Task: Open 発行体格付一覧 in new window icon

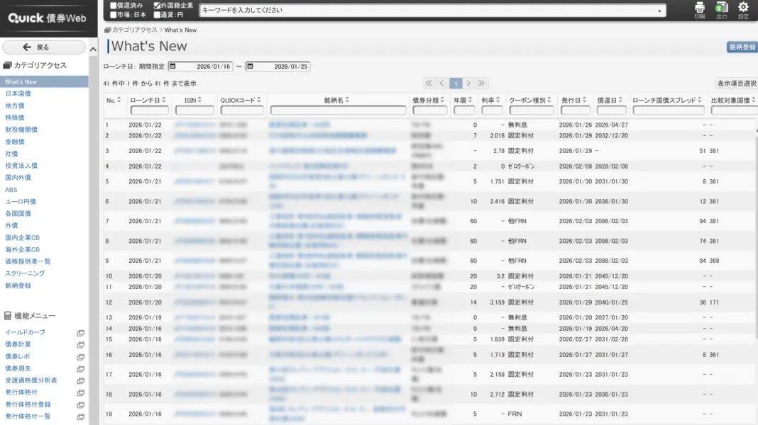Action: (x=81, y=416)
